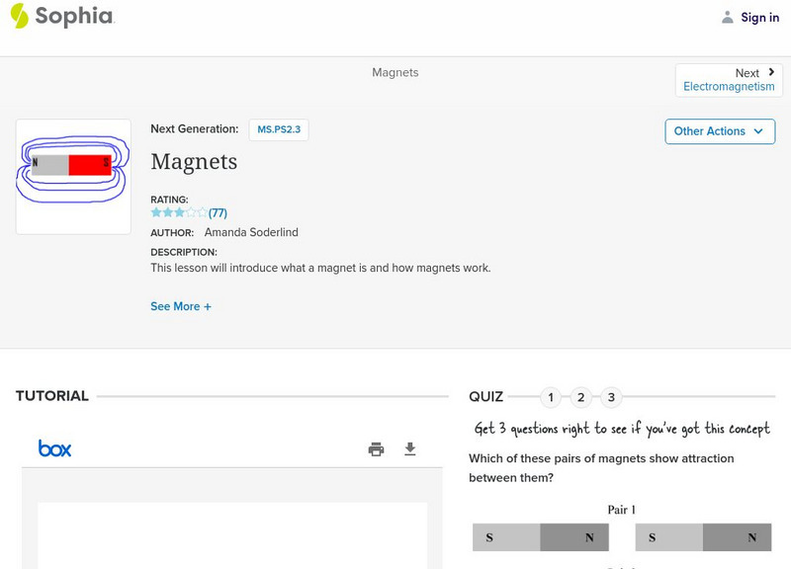The width and height of the screenshot is (791, 569).
Task: Click author name Amanda Soderlind
Action: pyautogui.click(x=251, y=232)
